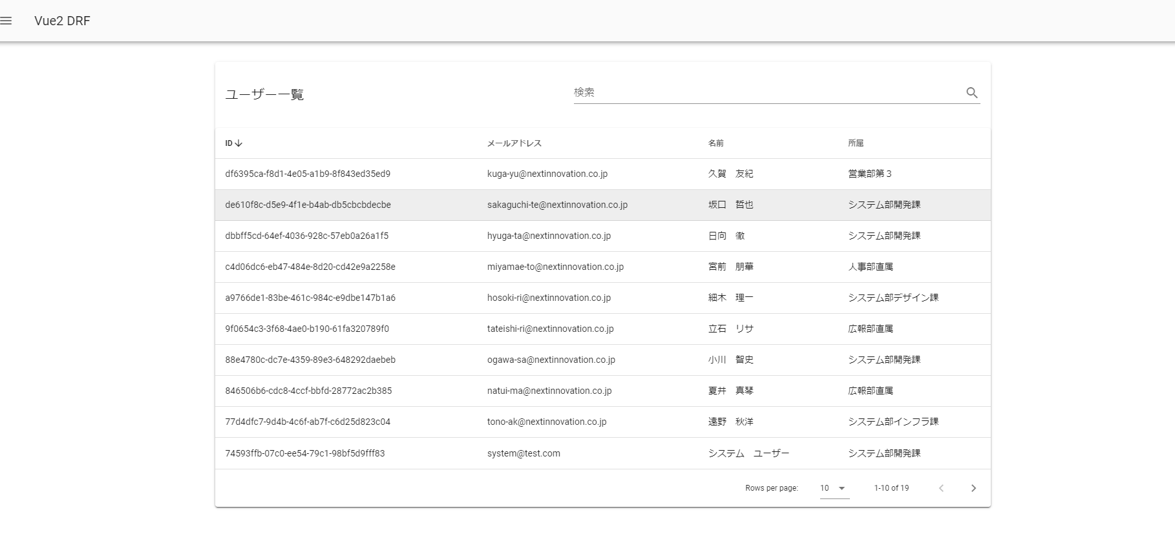Click the search magnifier icon
Image resolution: width=1175 pixels, height=554 pixels.
tap(971, 93)
